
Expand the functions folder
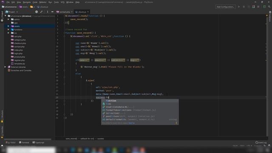[x=8, y=30]
